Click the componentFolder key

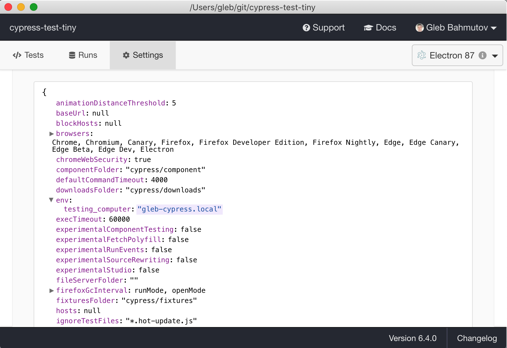[88, 170]
